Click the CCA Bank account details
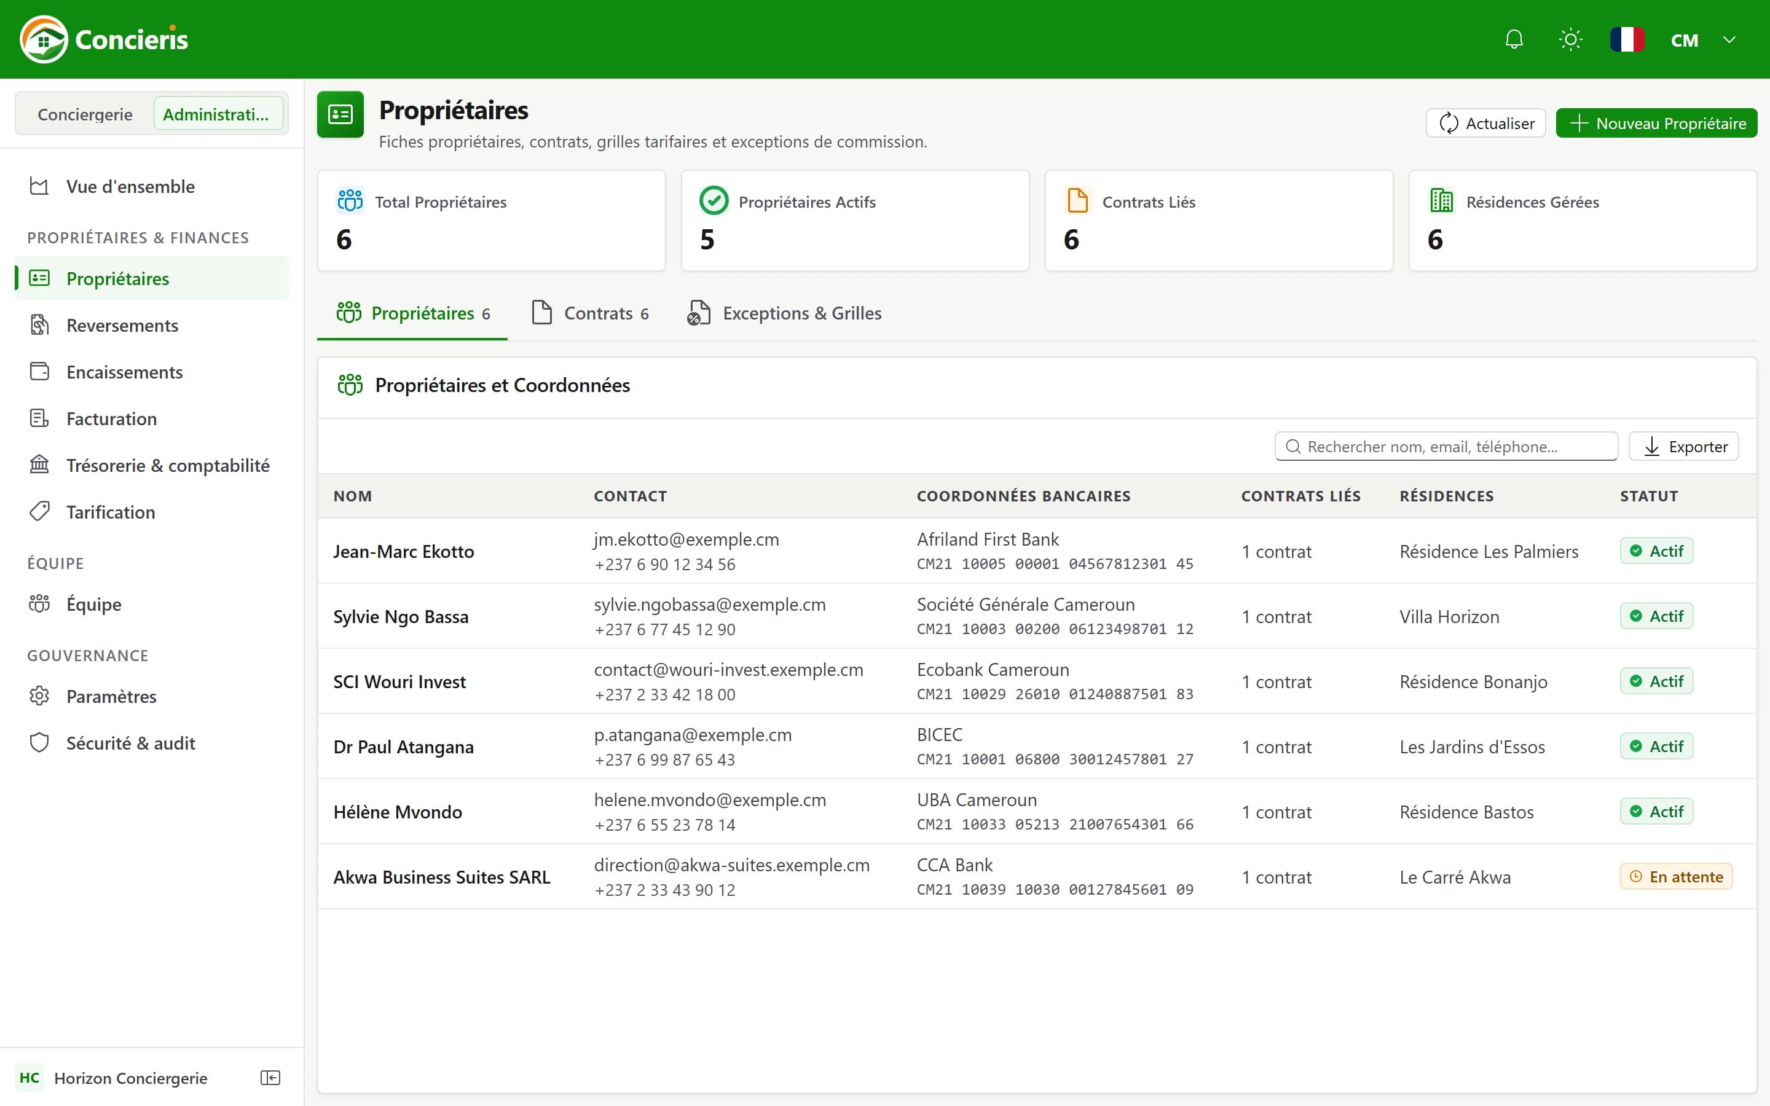This screenshot has width=1770, height=1106. click(x=1055, y=877)
